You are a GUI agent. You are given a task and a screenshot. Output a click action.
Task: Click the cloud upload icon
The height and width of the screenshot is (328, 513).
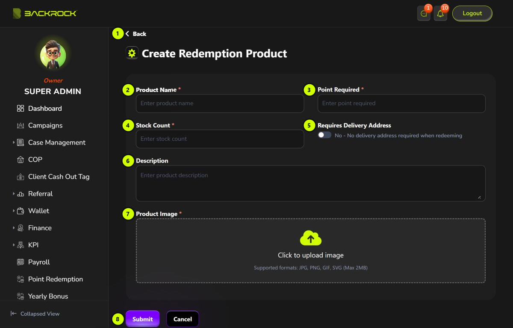point(311,238)
